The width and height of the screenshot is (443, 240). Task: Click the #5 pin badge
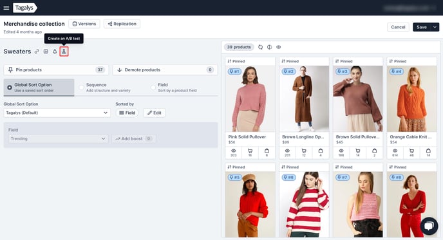click(234, 178)
